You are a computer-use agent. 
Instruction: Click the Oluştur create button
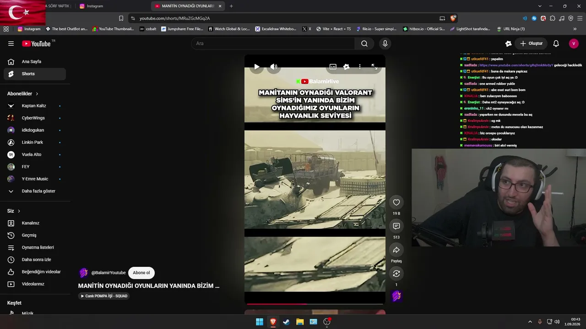531,43
